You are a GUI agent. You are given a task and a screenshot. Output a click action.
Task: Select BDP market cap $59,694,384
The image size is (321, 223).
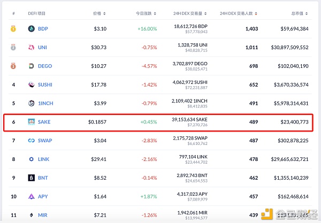click(294, 29)
